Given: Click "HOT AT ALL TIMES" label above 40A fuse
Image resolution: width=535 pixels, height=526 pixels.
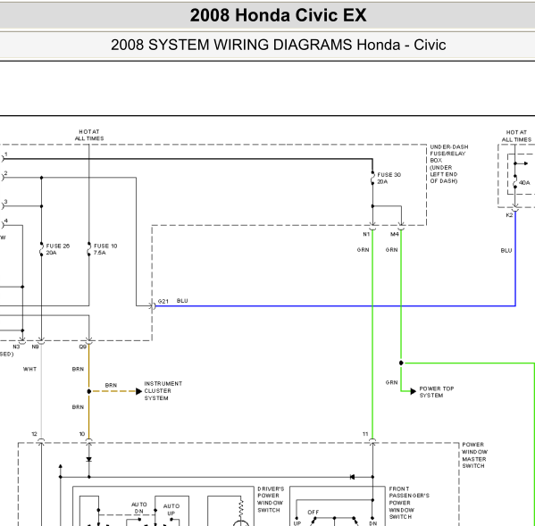Looking at the screenshot, I should (516, 136).
